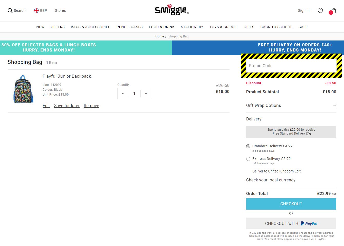Go to Home breadcrumb

160,36
